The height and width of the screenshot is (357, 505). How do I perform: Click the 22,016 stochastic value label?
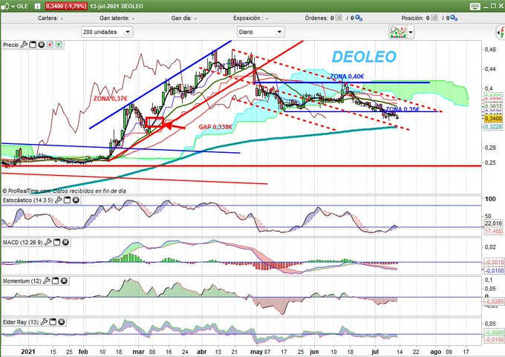point(493,223)
